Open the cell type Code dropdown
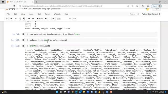 click(64, 19)
